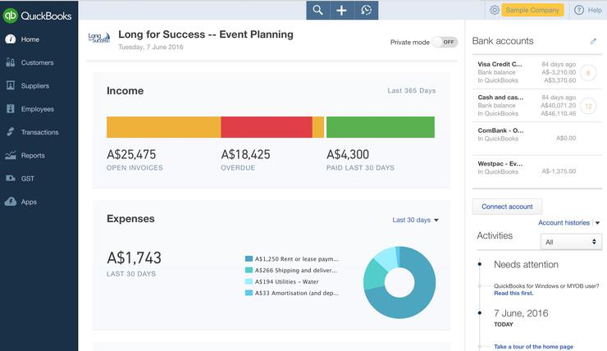Click A$33 Amortisation legend text
Screen dimensions: 607x351
297,293
